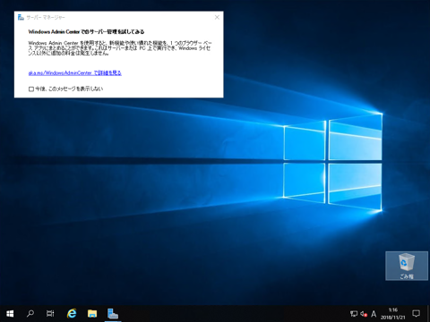Select the Recycle Bin desktop icon
The image size is (430, 322).
pos(407,266)
